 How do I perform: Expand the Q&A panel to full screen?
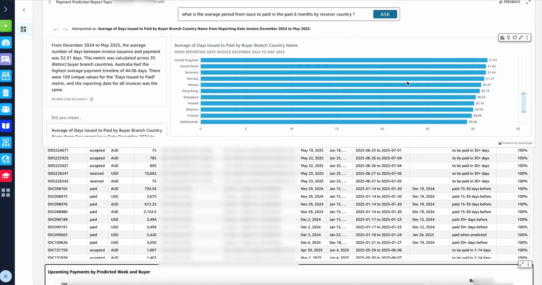tap(528, 2)
